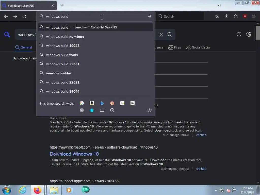This screenshot has height=195, width=260.
Task: Select suggestion windows build 19045
Action: tap(95, 46)
